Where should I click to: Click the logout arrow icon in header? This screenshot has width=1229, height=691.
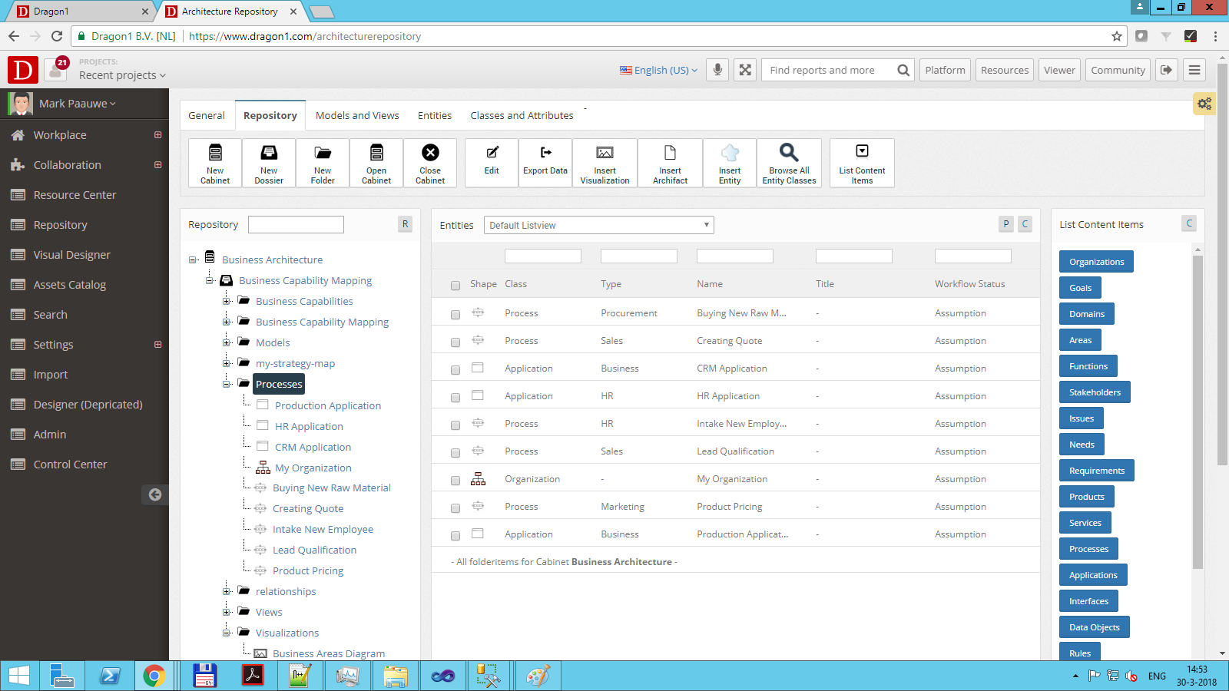(1166, 70)
